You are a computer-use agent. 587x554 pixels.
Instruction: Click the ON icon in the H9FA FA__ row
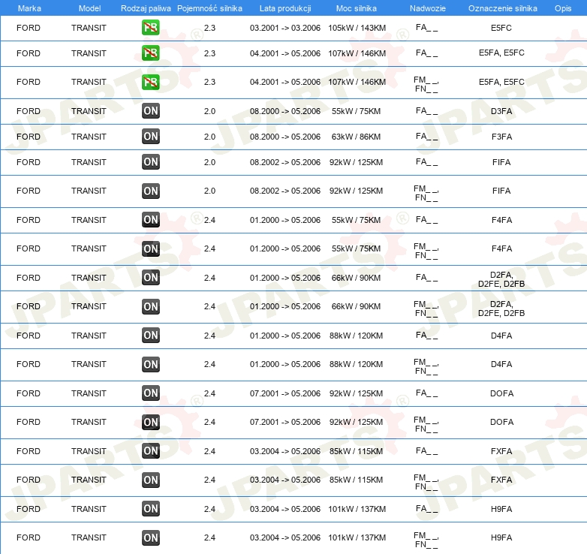(x=150, y=509)
